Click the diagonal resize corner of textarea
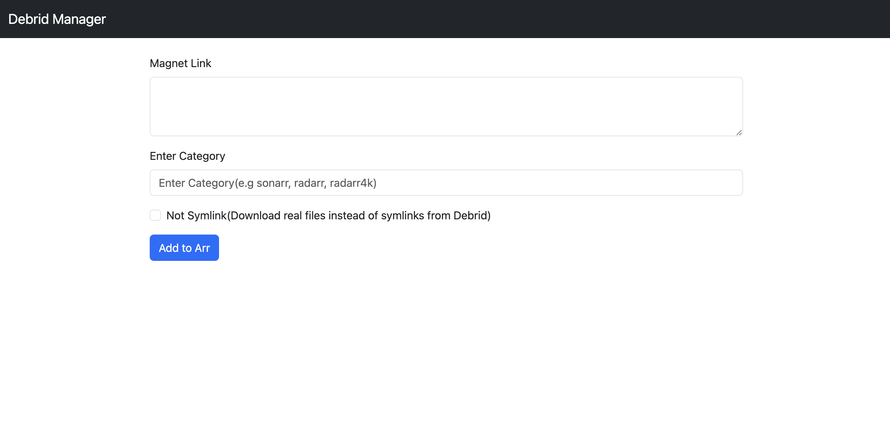Screen dimensions: 890x438 [x=739, y=133]
